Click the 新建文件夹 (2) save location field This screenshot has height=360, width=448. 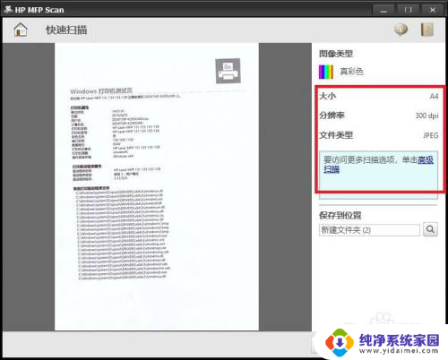pyautogui.click(x=369, y=230)
